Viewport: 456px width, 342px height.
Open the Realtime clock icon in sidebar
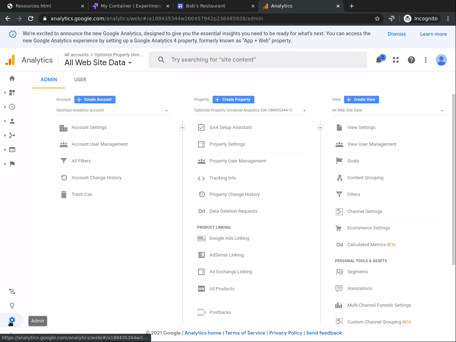coord(12,107)
